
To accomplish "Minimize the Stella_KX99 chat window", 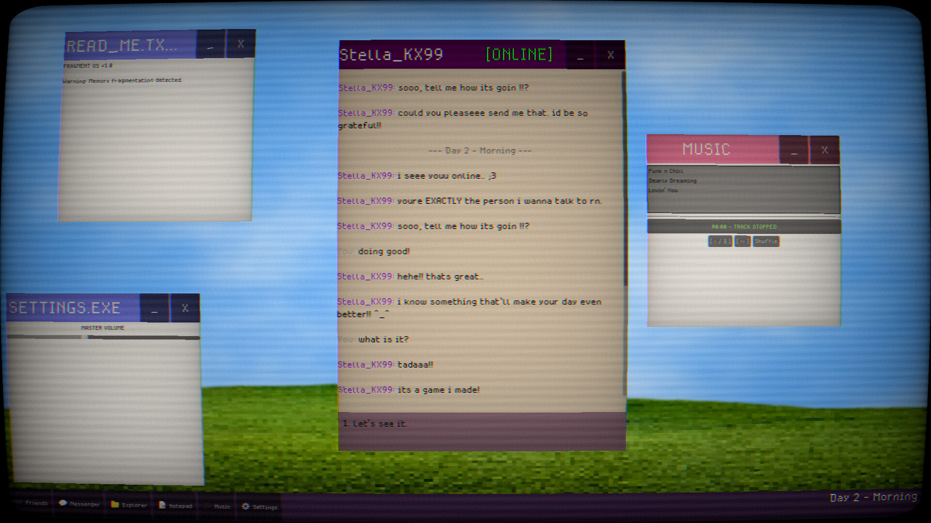I will (580, 55).
